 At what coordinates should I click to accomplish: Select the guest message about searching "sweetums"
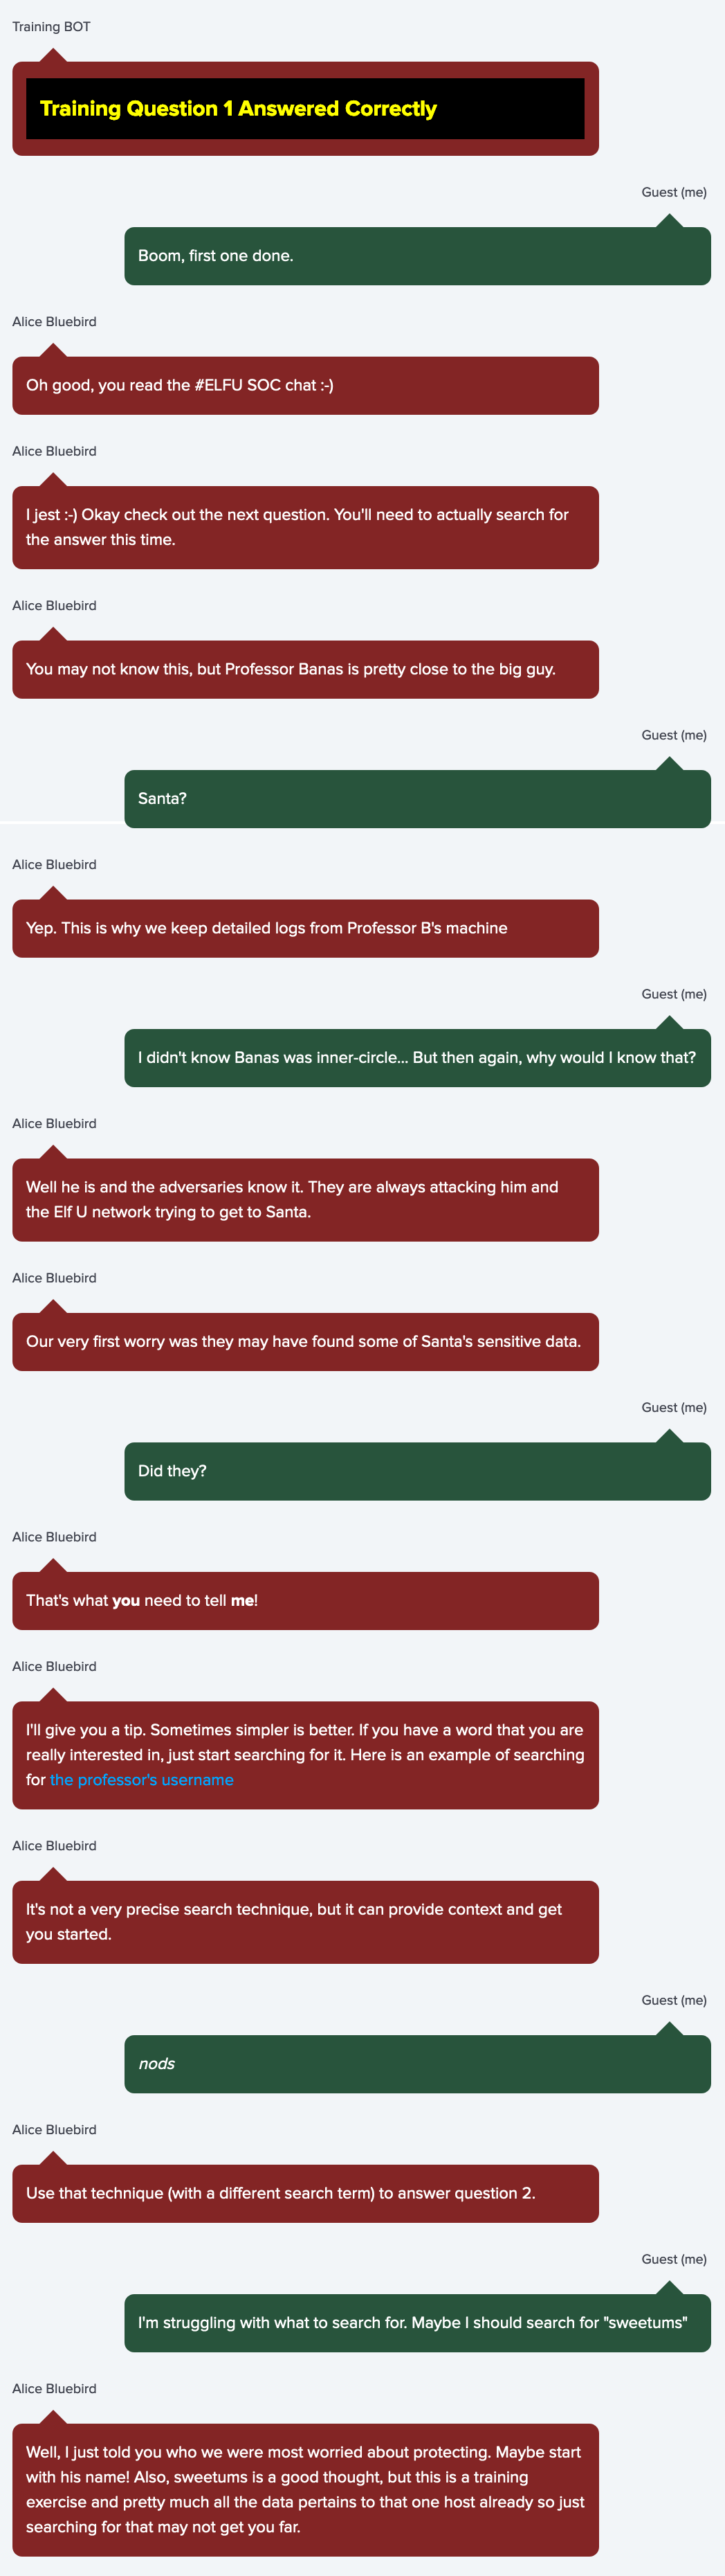click(x=417, y=2322)
